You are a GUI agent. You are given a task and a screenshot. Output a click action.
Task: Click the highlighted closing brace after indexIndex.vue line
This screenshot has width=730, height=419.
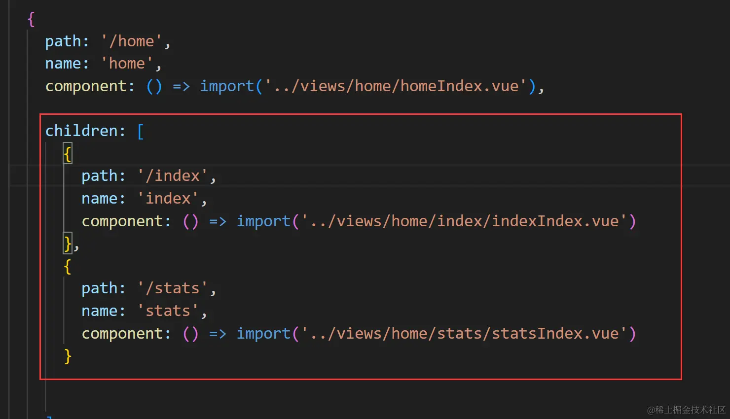(68, 244)
